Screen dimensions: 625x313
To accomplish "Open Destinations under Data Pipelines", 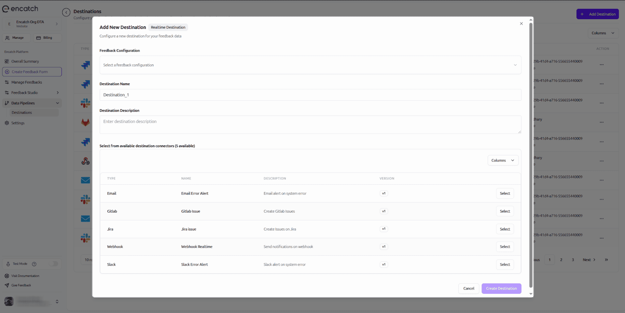I will coord(21,112).
